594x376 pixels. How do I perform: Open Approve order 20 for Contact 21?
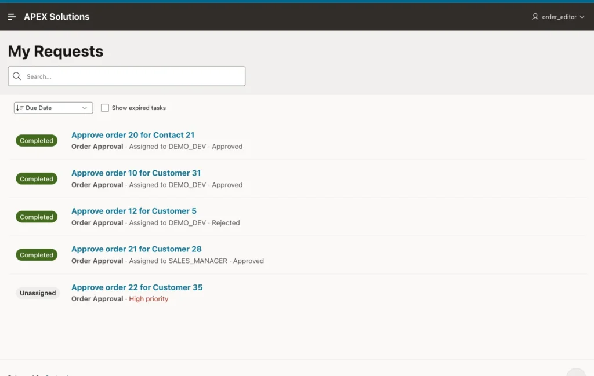tap(133, 134)
